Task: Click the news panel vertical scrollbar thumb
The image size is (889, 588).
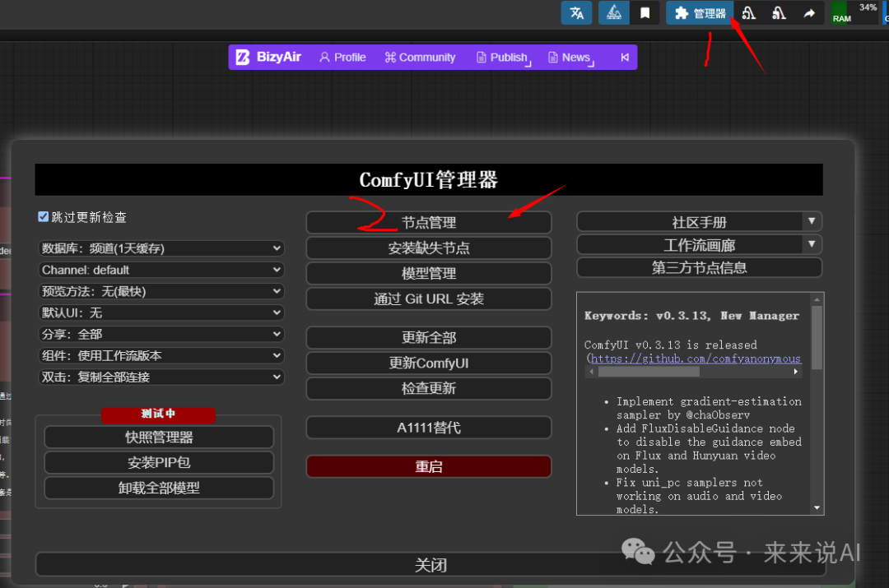Action: point(817,338)
